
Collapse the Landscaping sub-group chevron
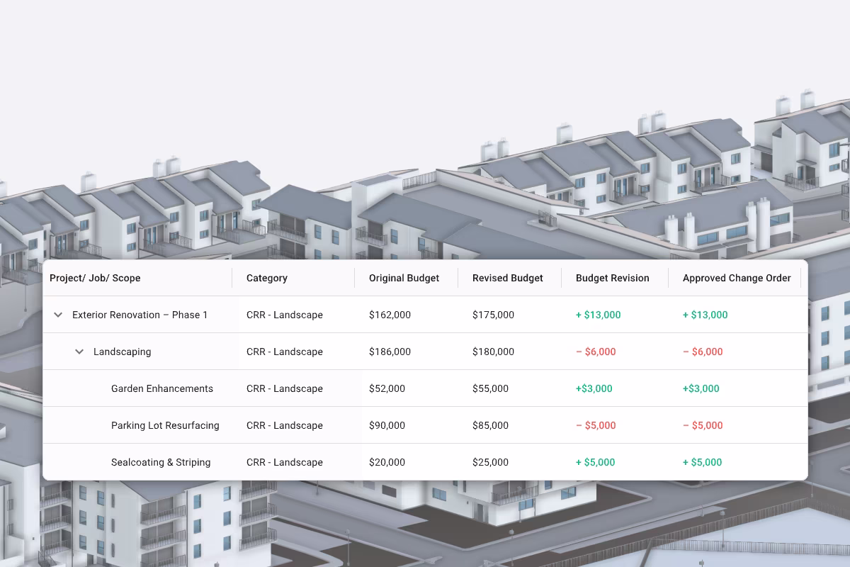(x=79, y=352)
